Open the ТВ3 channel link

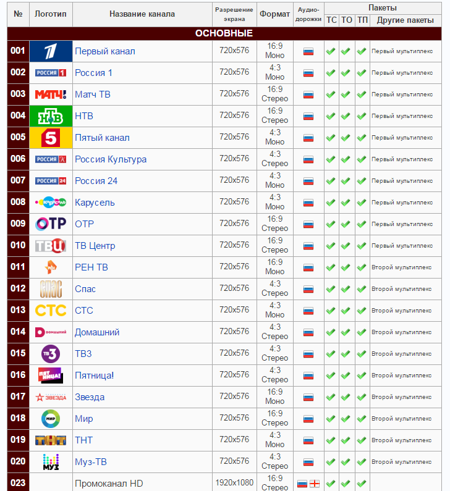[x=83, y=354]
